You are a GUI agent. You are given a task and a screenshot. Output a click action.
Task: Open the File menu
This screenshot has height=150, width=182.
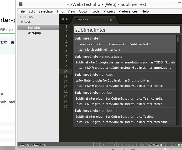tap(22, 11)
